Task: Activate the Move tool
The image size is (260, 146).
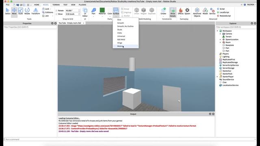Action: coord(14,11)
